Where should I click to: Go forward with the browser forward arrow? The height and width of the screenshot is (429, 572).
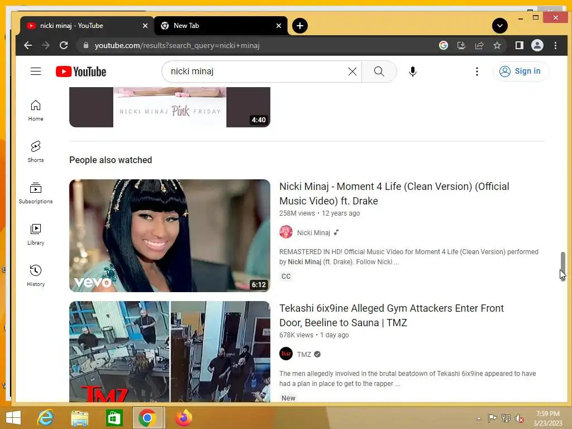[46, 45]
